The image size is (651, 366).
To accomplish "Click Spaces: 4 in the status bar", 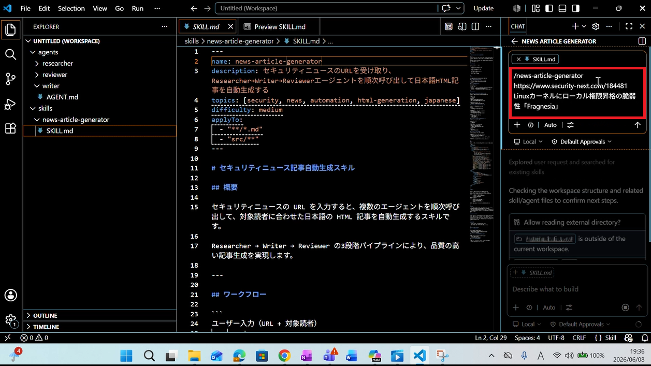I will 527,338.
